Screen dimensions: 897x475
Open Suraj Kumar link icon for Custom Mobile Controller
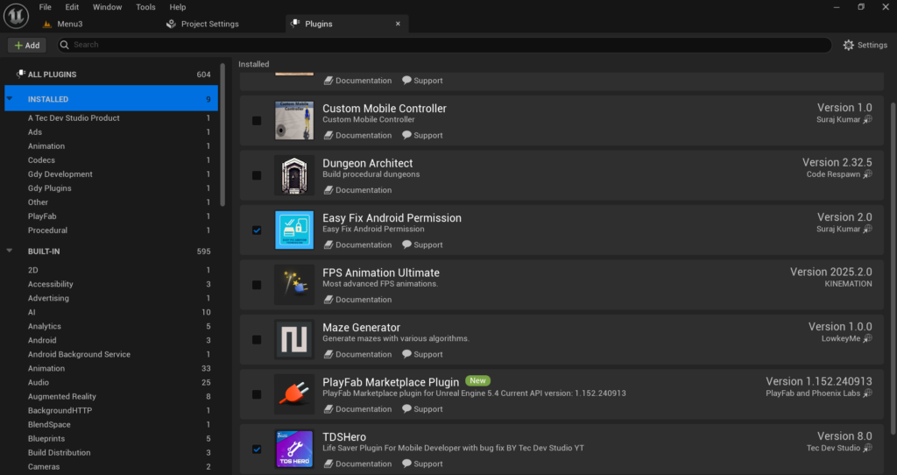coord(868,119)
